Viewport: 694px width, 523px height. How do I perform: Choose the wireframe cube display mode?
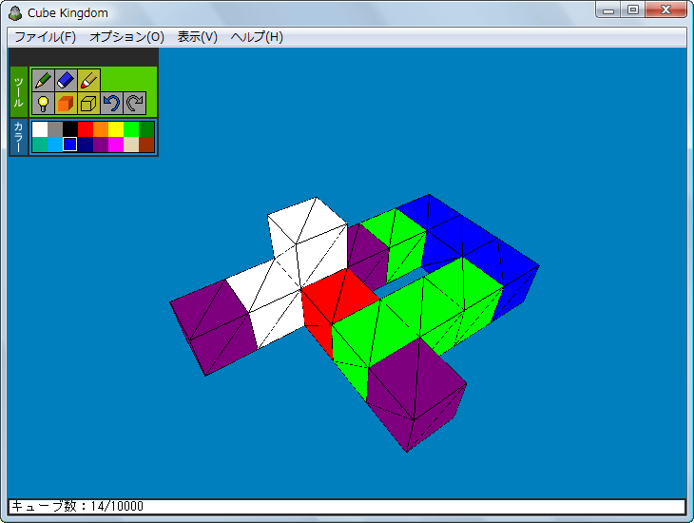[89, 104]
